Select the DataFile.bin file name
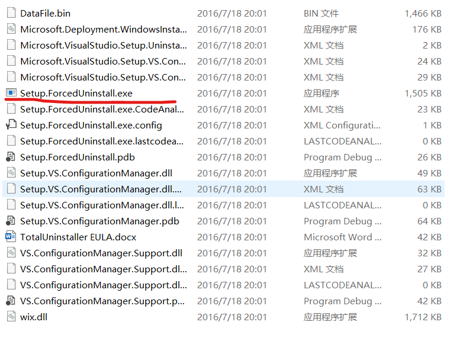 click(45, 14)
